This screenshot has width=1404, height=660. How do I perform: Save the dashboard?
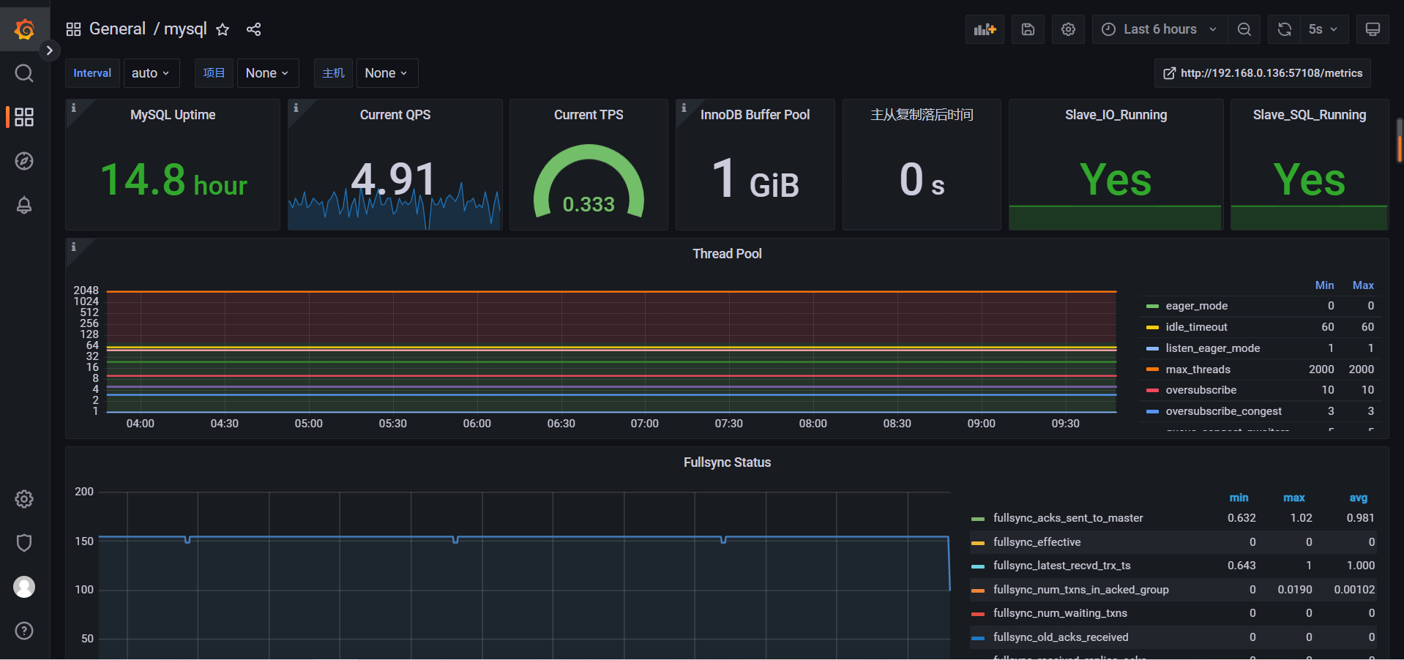[x=1028, y=29]
